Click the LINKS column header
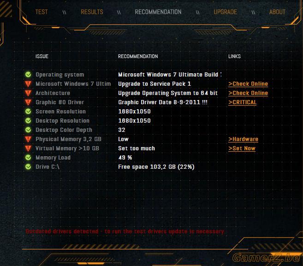303x266 pixels. click(x=234, y=56)
